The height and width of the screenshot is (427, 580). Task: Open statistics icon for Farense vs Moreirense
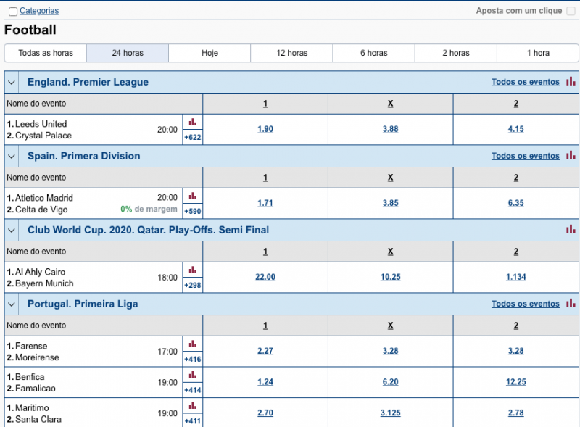(193, 344)
